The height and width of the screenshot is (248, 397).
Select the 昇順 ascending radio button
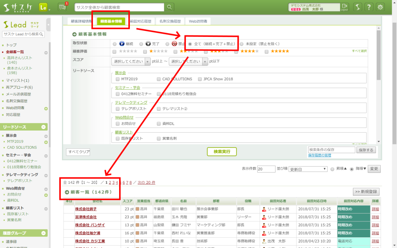tap(332, 169)
